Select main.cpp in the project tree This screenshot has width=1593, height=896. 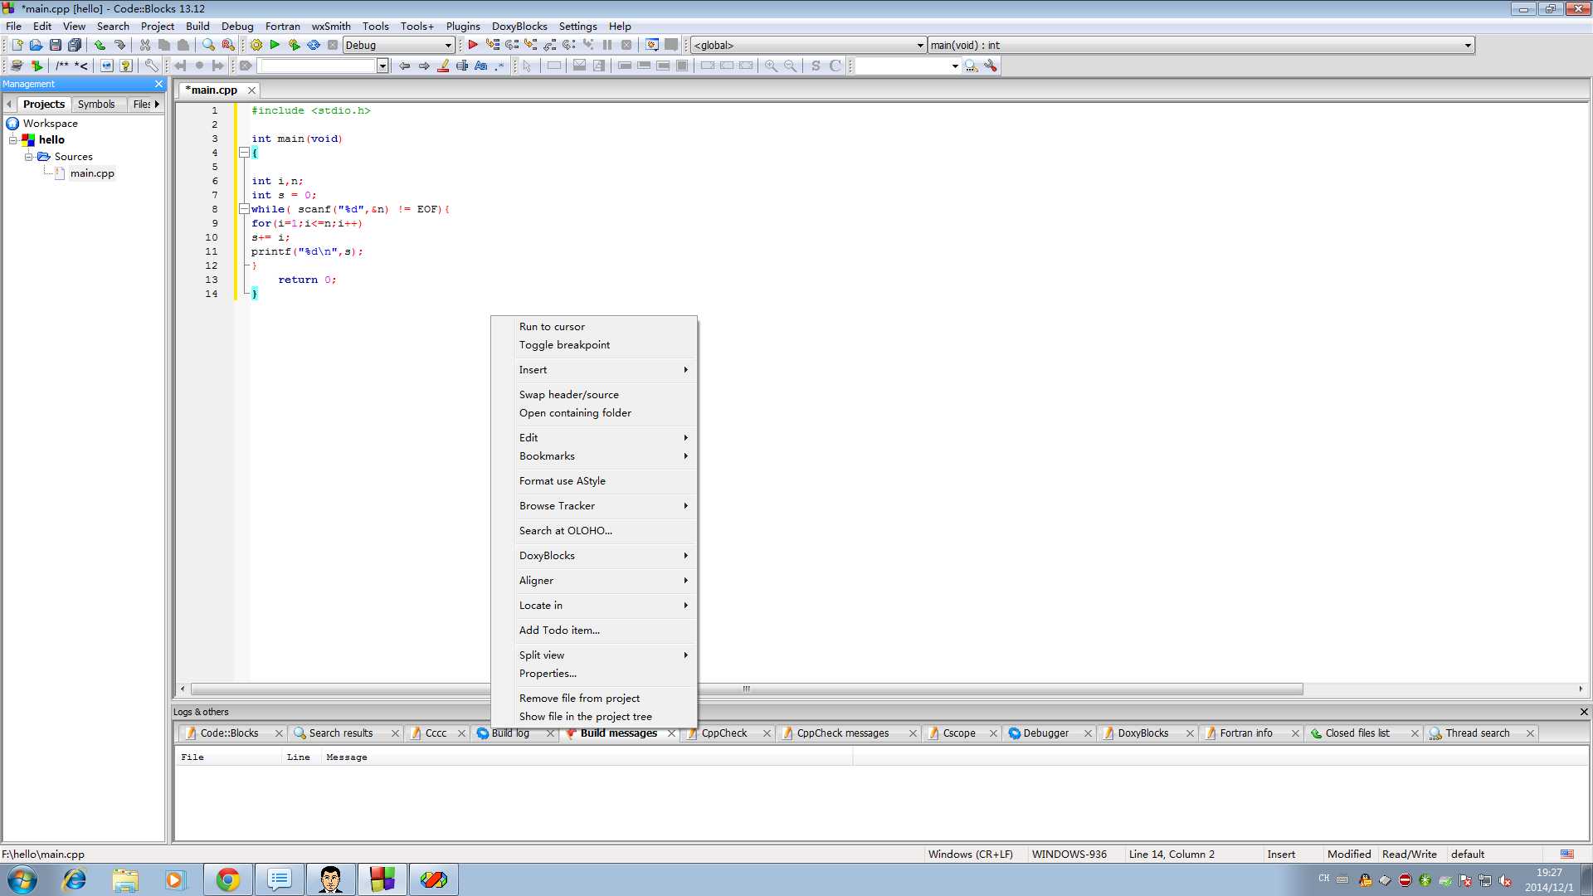[92, 173]
